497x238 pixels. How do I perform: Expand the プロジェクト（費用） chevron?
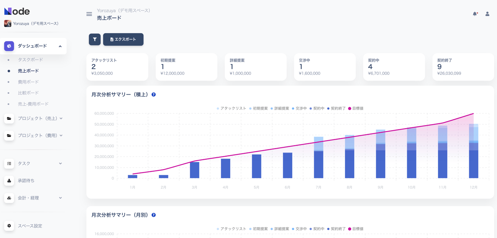pyautogui.click(x=61, y=136)
